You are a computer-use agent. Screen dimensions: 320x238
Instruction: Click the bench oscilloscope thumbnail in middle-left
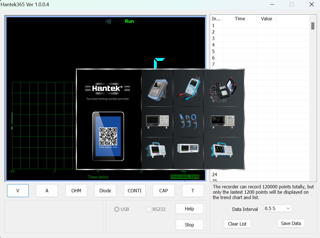pos(157,122)
